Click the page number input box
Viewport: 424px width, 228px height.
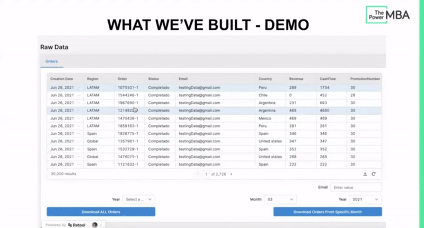[x=205, y=174]
